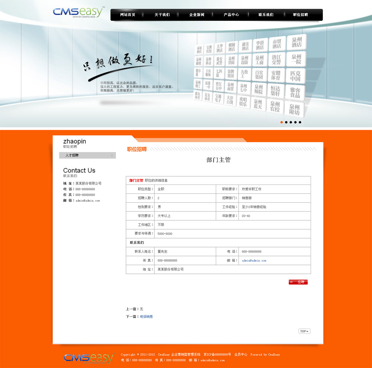Click the admin@admin.com email link in table
Viewport: 372px width, 368px height.
pyautogui.click(x=254, y=260)
